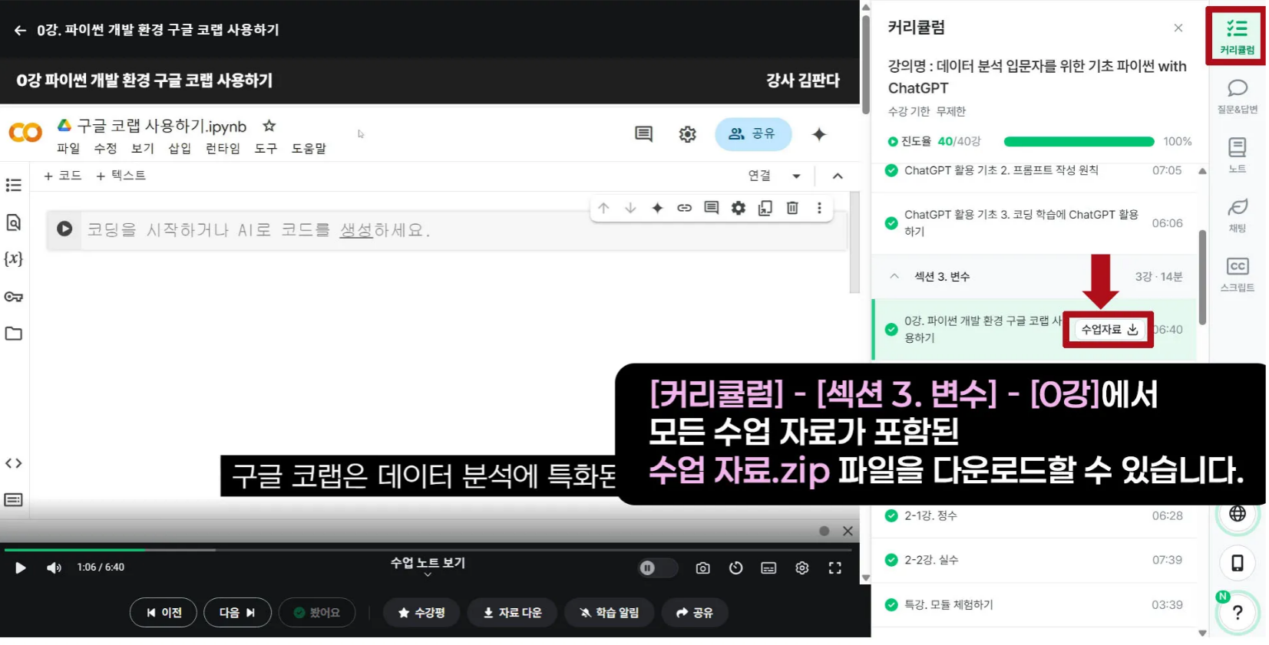Open Colab files folder panel
The width and height of the screenshot is (1269, 645).
(13, 334)
